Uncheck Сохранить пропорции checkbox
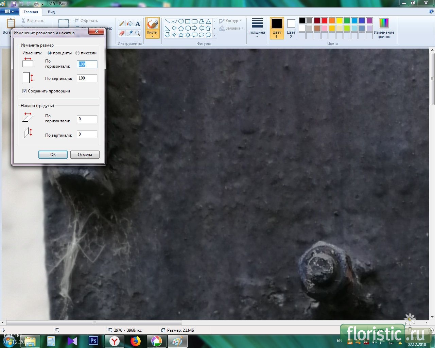 pyautogui.click(x=24, y=91)
